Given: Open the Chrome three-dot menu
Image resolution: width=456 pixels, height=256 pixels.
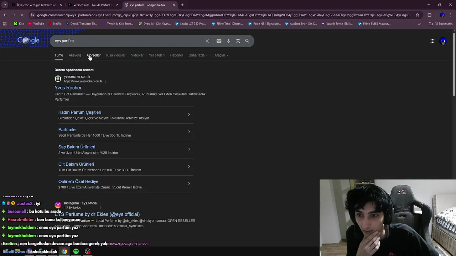Looking at the screenshot, I should (451, 15).
